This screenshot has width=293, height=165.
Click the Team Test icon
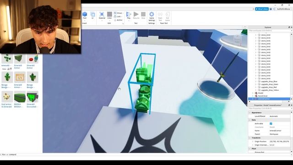(160, 14)
